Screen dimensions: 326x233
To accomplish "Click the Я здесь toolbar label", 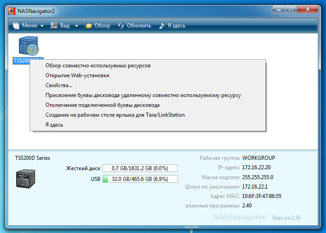I will pos(176,26).
